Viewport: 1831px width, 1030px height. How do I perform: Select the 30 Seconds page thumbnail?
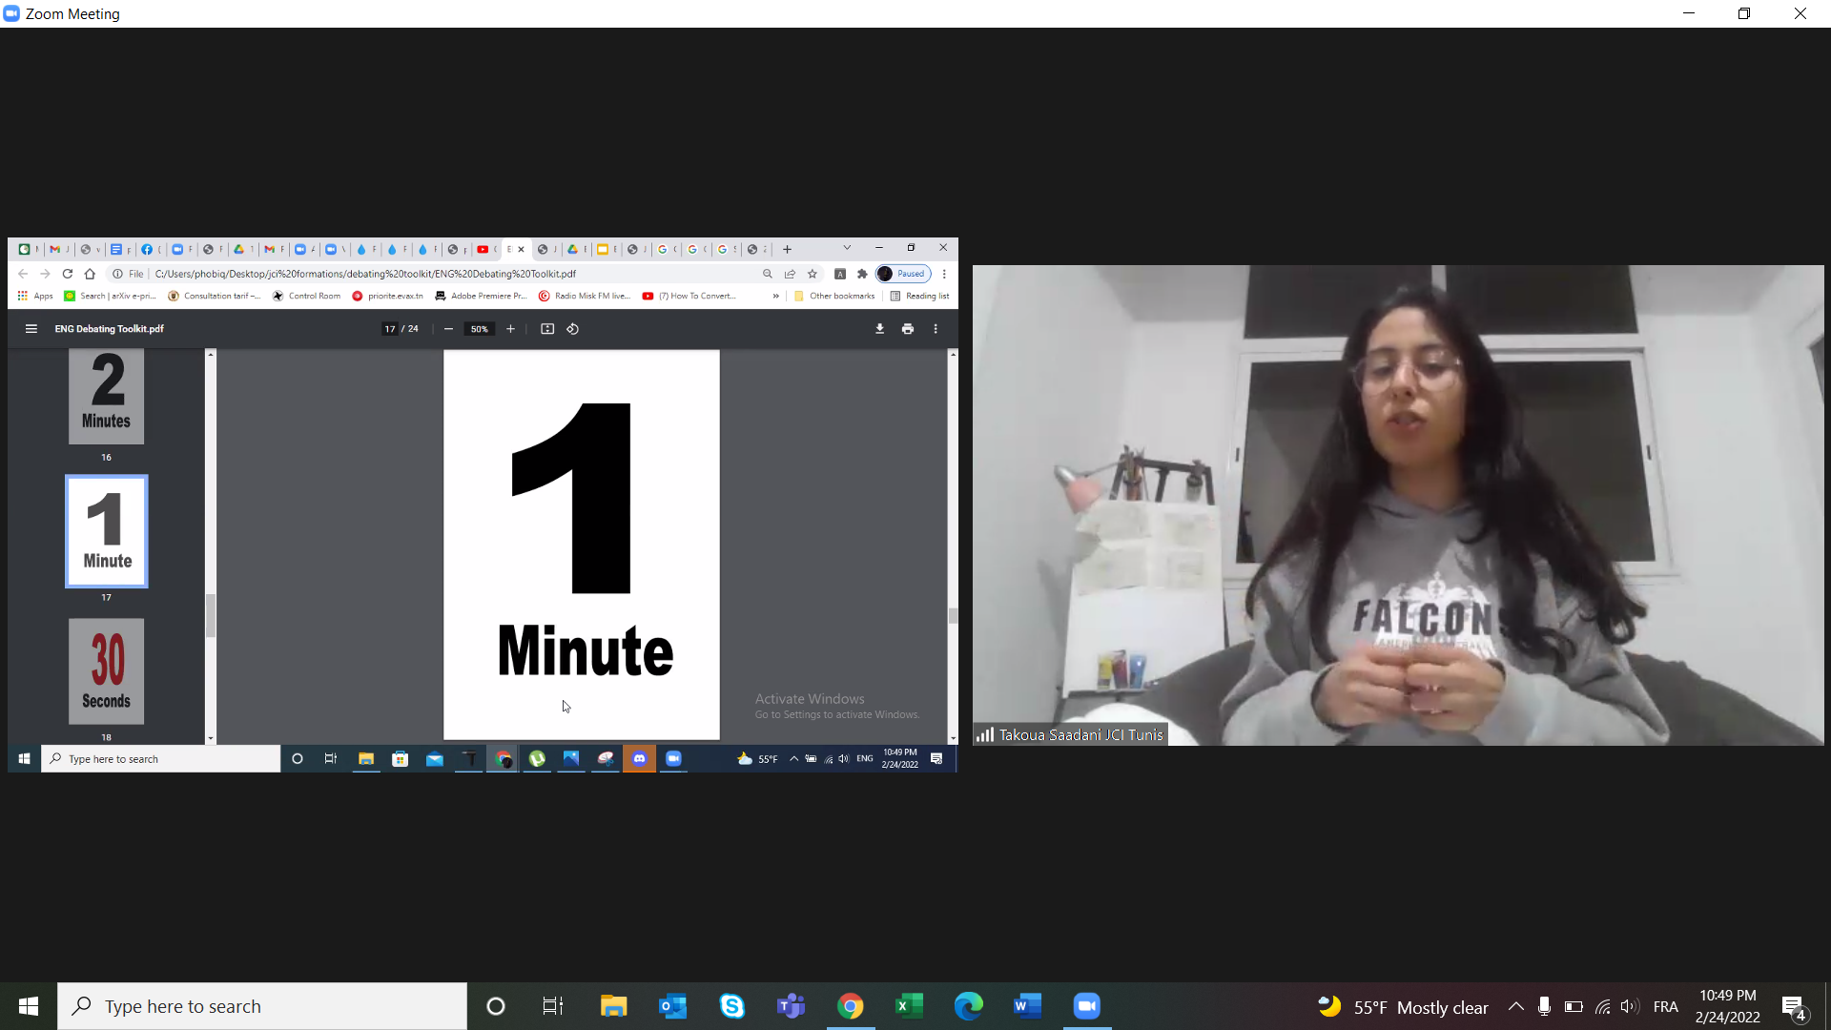(107, 670)
